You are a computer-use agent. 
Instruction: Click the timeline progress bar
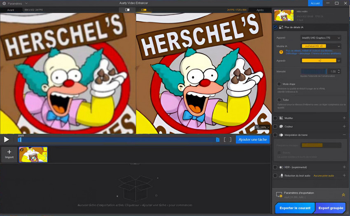coord(118,140)
